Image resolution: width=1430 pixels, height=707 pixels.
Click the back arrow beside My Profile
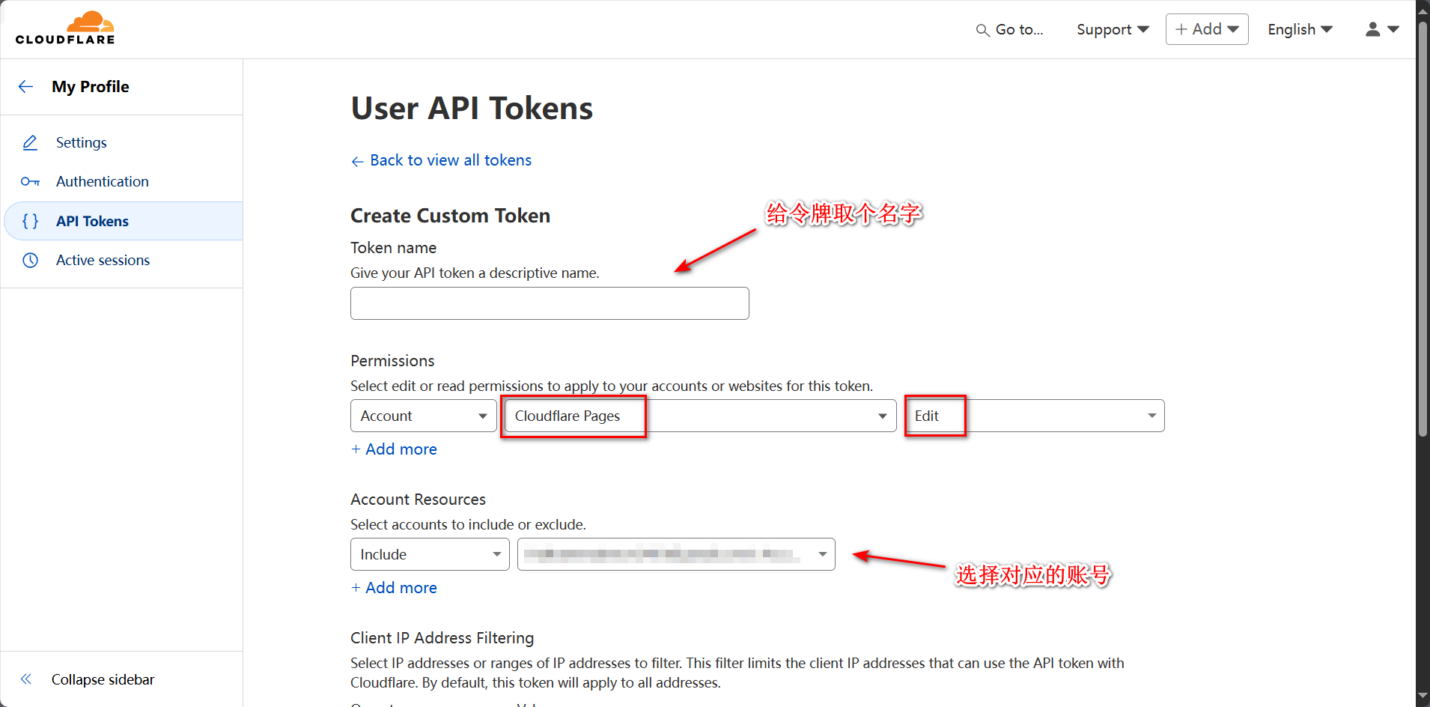point(26,87)
